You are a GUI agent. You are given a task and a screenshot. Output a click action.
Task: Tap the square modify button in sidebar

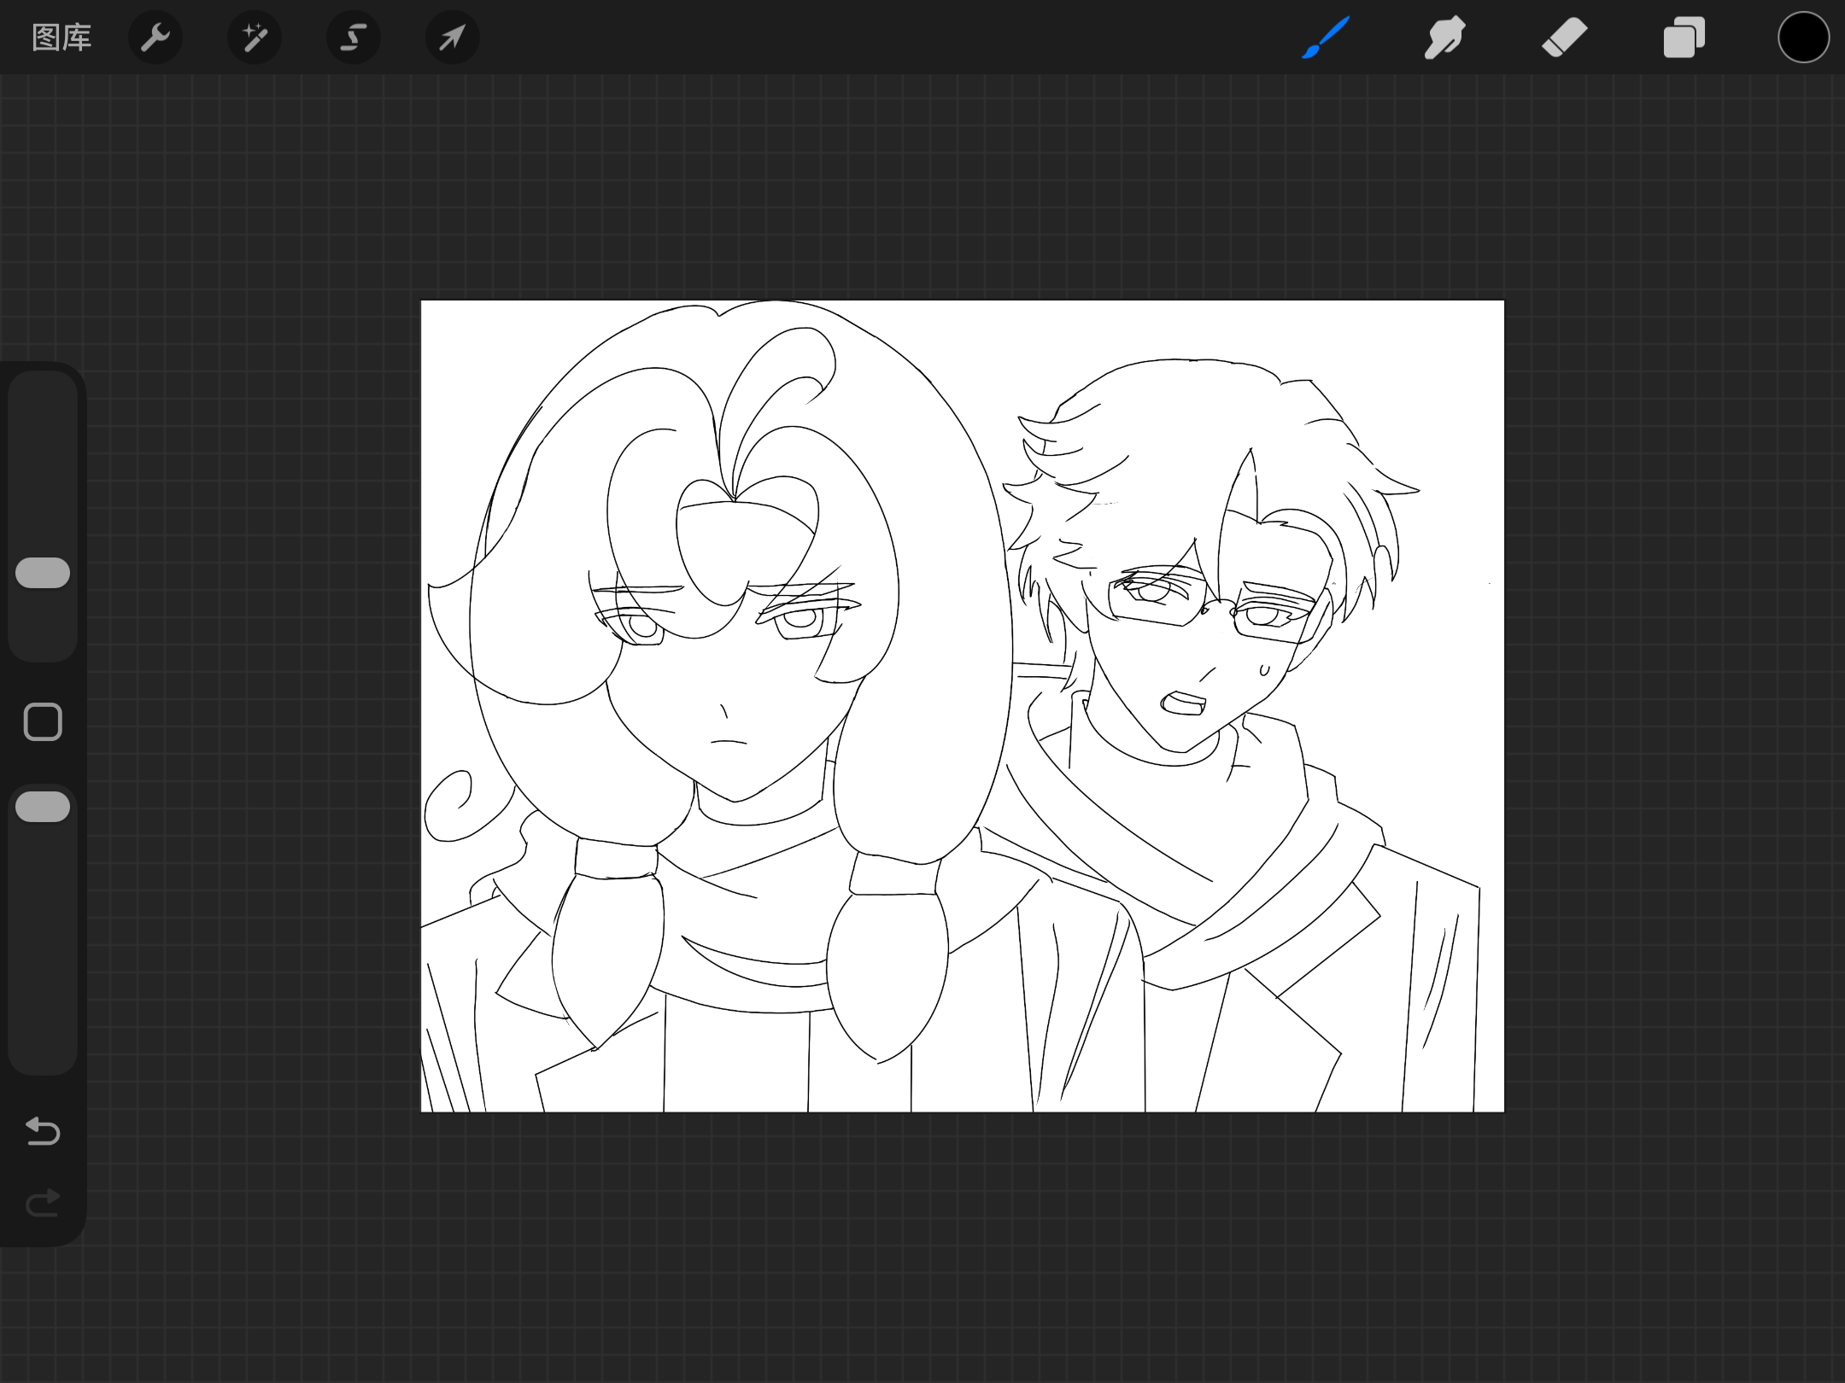tap(43, 722)
